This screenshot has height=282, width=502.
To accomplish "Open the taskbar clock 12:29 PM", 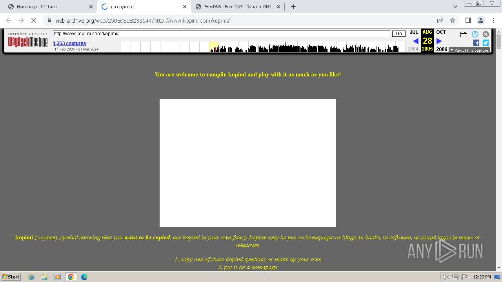I will click(482, 277).
